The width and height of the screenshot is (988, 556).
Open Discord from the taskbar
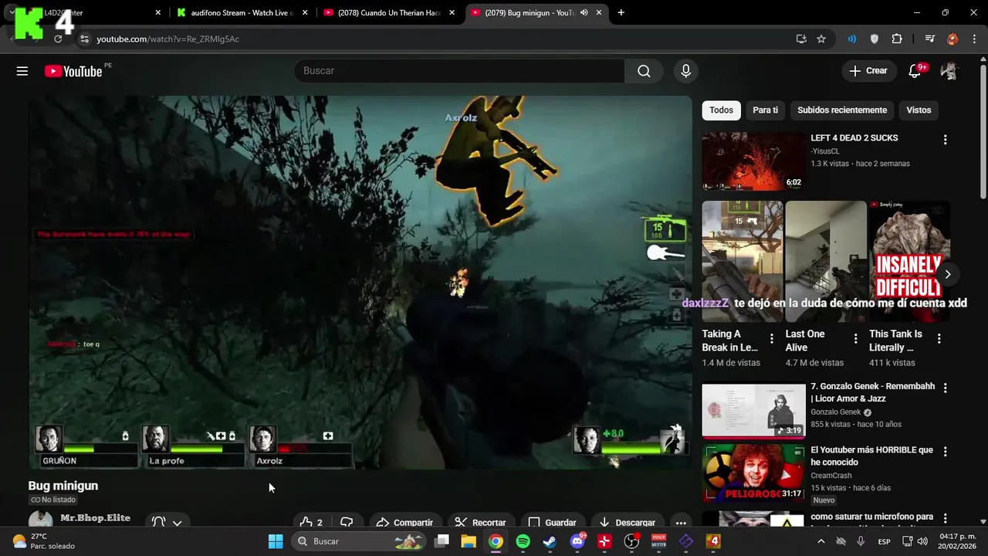tap(577, 541)
